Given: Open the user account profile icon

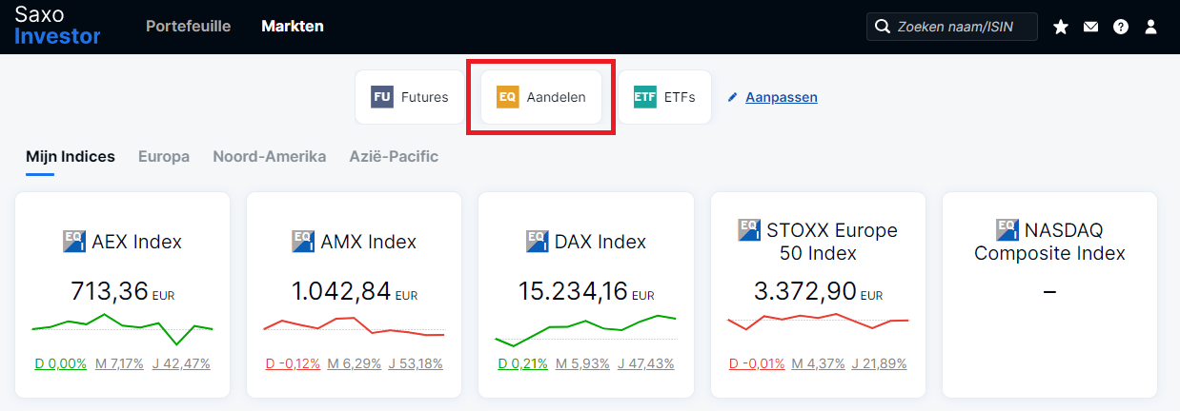Looking at the screenshot, I should [x=1150, y=27].
